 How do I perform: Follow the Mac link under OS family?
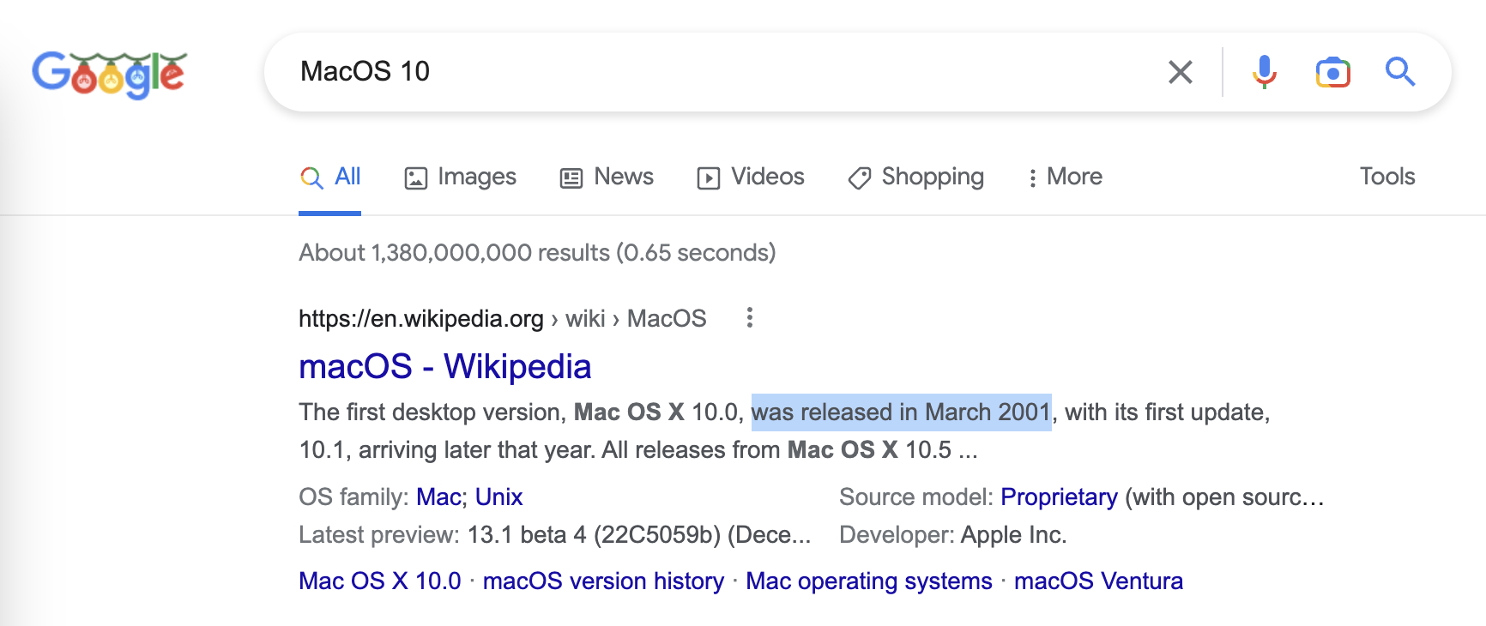point(438,497)
